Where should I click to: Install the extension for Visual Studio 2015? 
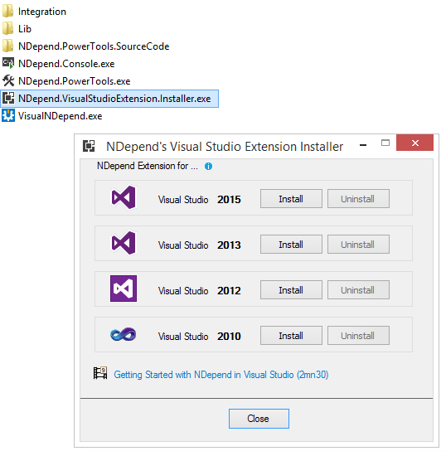(x=291, y=199)
